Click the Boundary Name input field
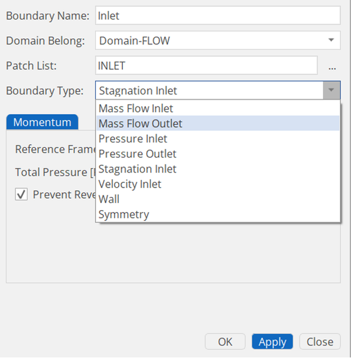The width and height of the screenshot is (351, 358). click(x=217, y=16)
